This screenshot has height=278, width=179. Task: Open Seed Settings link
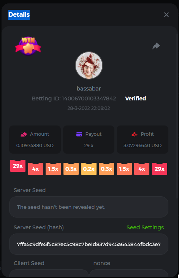tap(145, 227)
